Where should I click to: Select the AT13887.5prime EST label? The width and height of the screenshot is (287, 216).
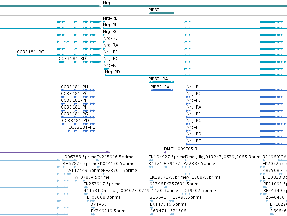pyautogui.click(x=203, y=177)
